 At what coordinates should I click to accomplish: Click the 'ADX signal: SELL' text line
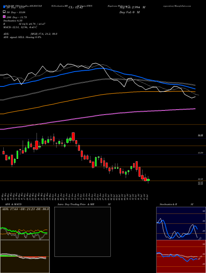tap(22, 37)
